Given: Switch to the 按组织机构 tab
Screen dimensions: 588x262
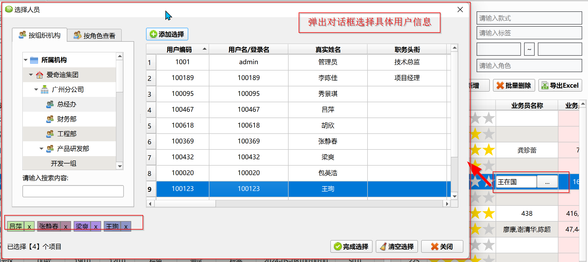Looking at the screenshot, I should [x=40, y=35].
